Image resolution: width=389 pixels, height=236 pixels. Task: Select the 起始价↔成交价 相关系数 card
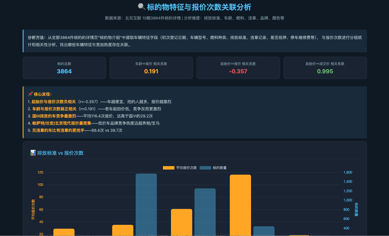pos(325,68)
